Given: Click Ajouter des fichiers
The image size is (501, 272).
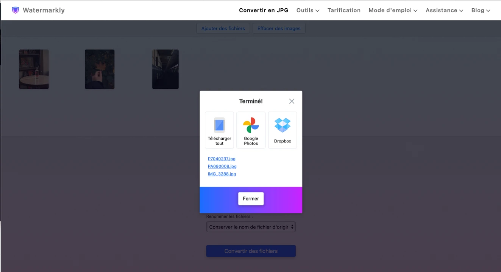Looking at the screenshot, I should [x=223, y=28].
